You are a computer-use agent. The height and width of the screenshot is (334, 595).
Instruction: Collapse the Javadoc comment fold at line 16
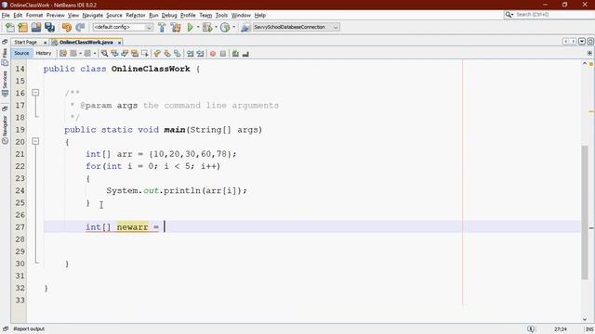pyautogui.click(x=35, y=93)
